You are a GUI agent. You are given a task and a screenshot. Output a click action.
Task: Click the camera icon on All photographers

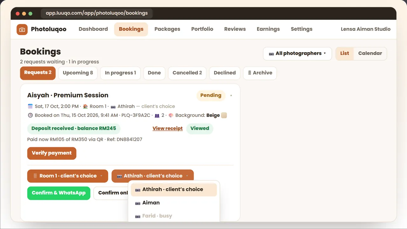(271, 53)
